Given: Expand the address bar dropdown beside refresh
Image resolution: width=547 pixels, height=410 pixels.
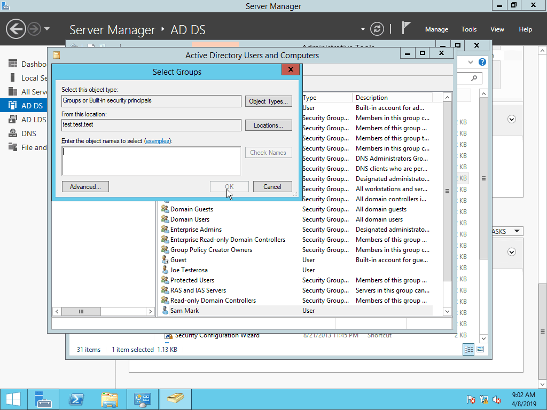Looking at the screenshot, I should (x=363, y=29).
